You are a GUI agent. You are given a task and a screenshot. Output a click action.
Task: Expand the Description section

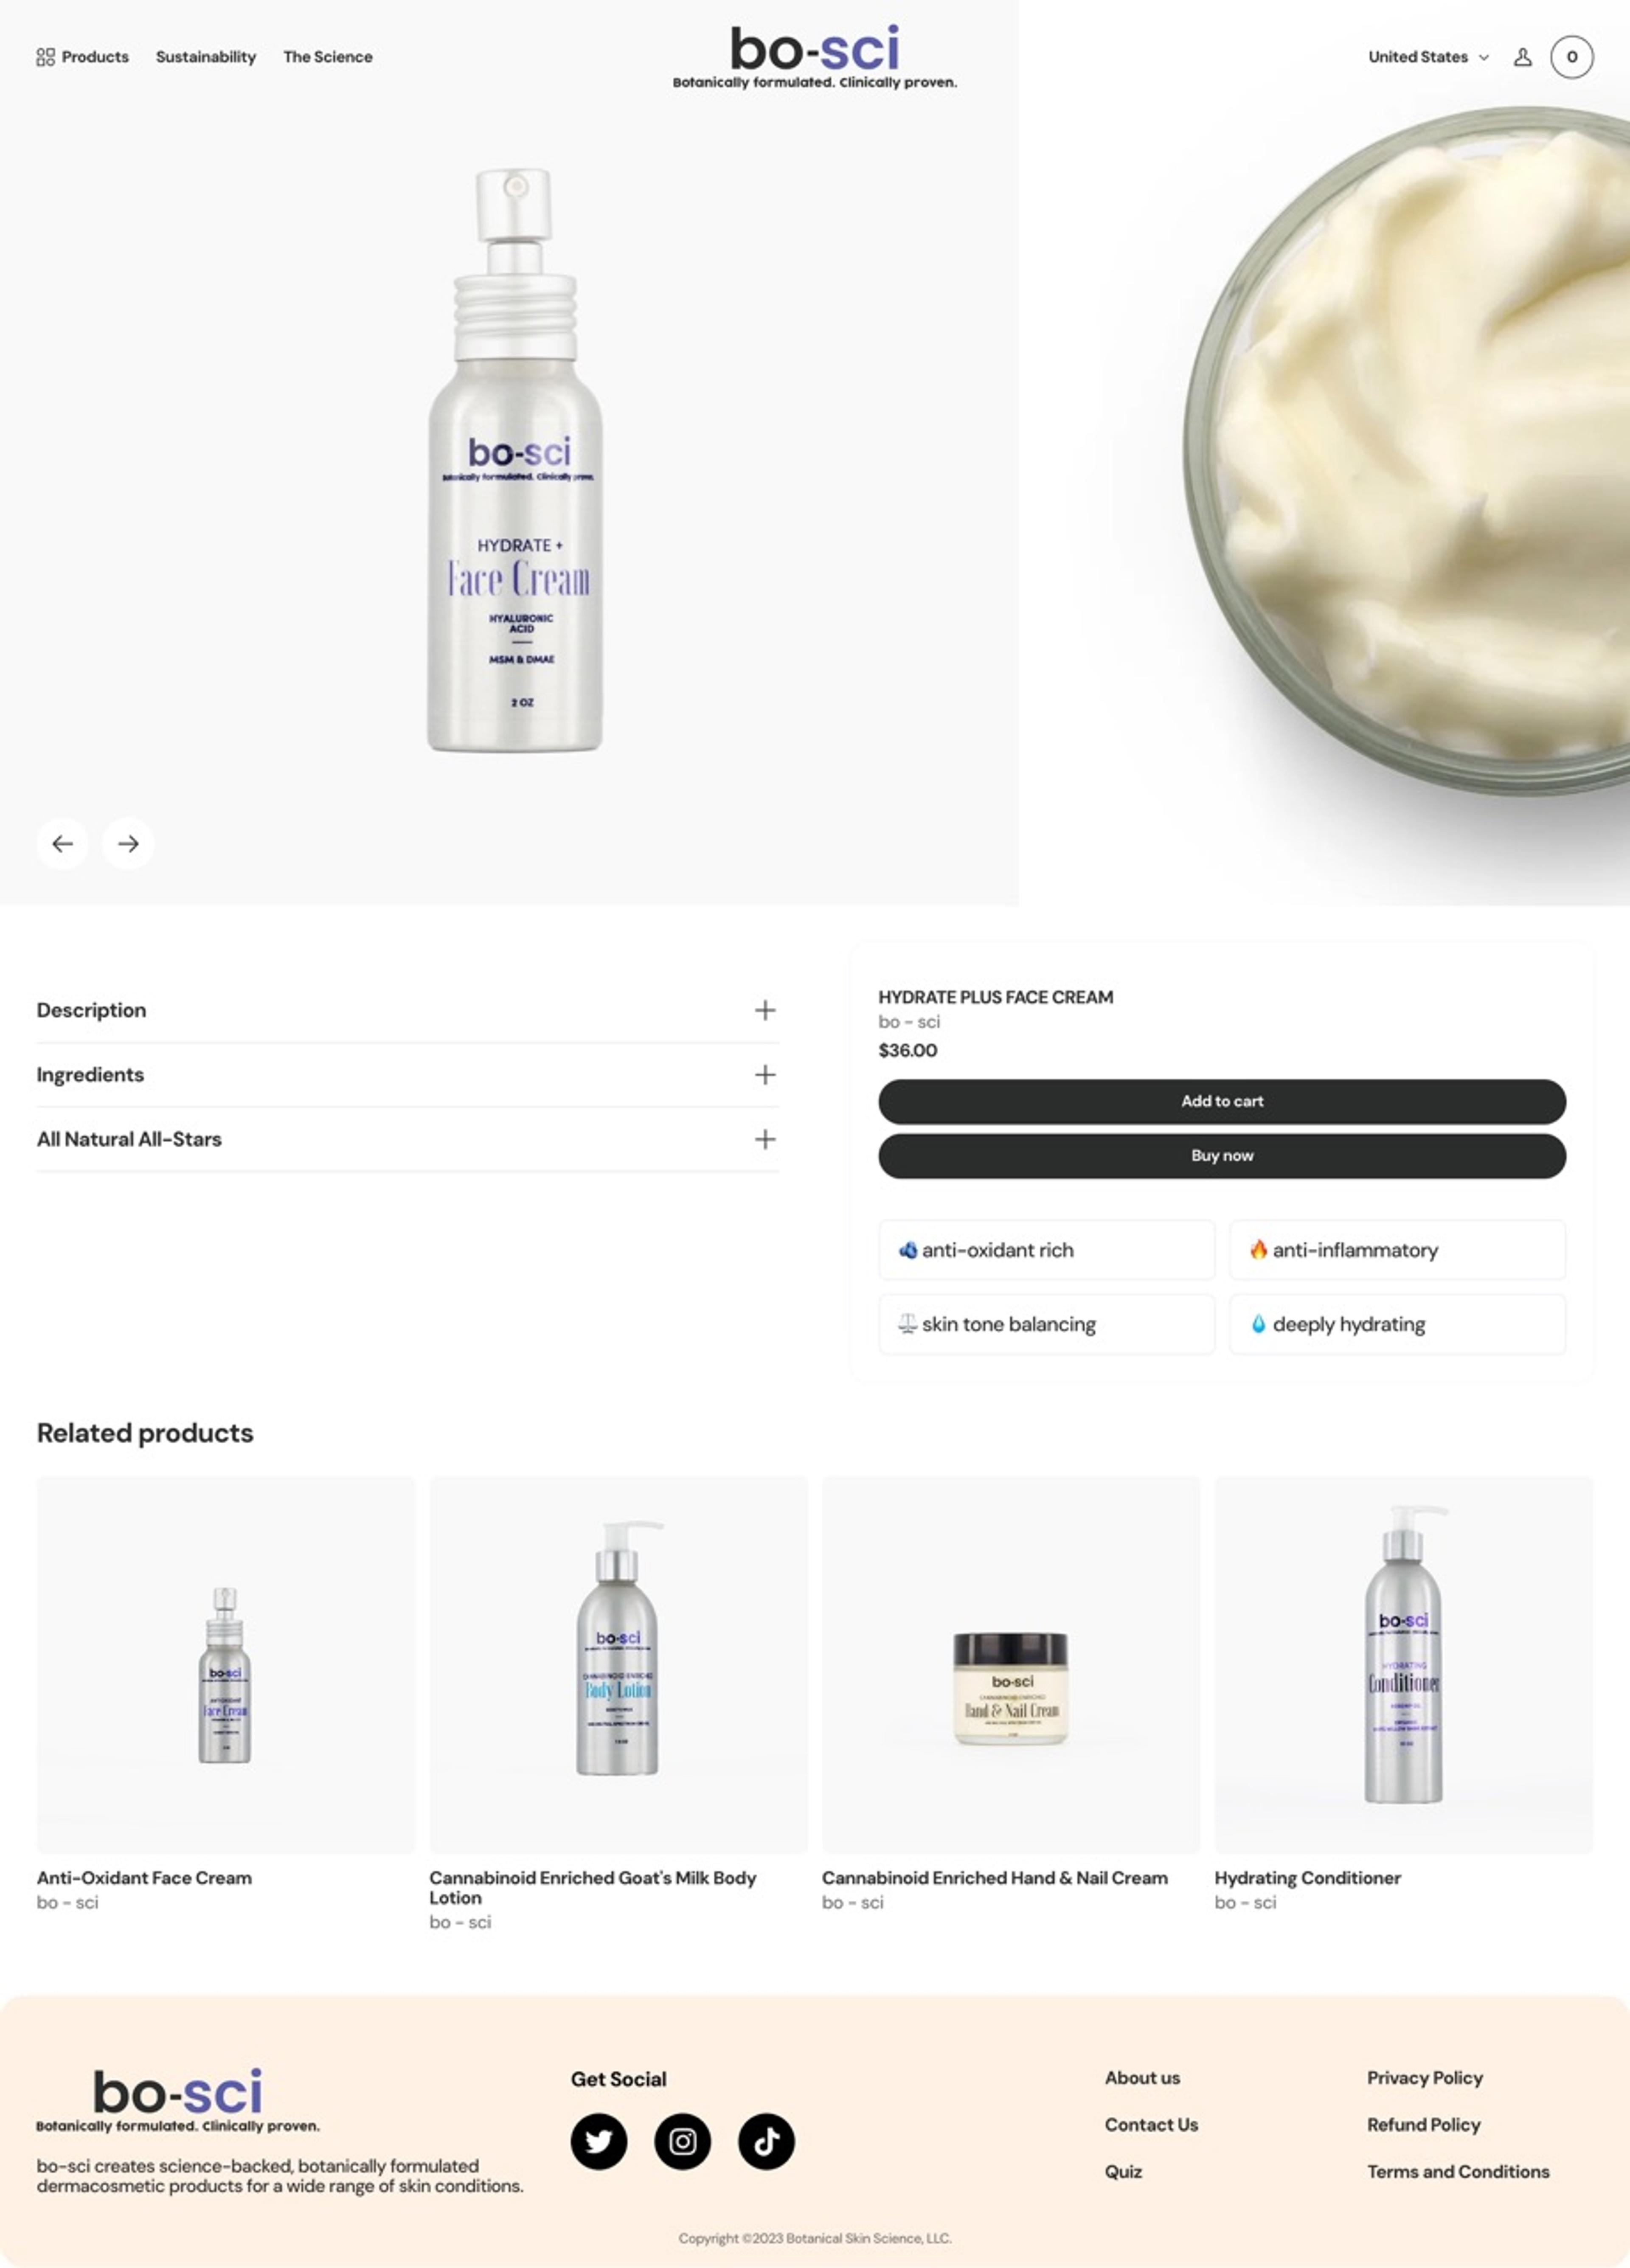(x=408, y=1010)
